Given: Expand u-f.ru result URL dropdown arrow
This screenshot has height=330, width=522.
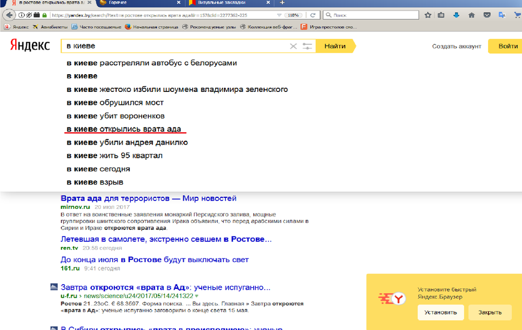Looking at the screenshot, I should [x=197, y=296].
